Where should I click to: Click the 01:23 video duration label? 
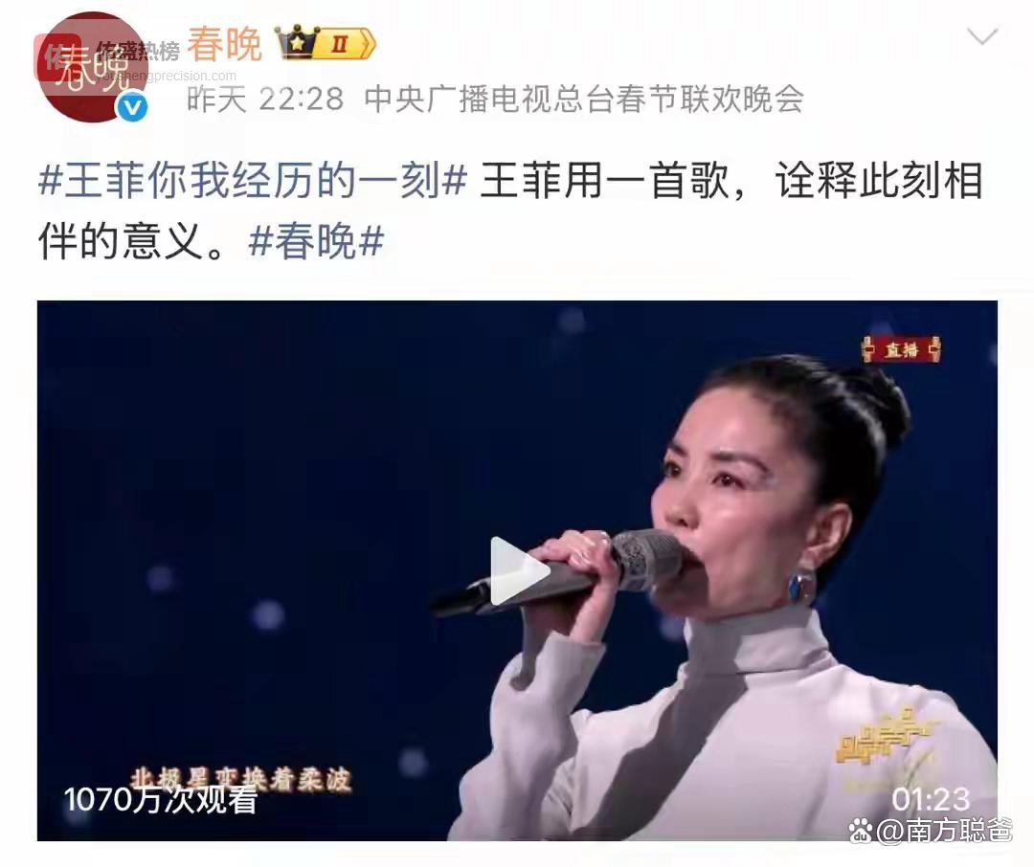click(x=931, y=800)
